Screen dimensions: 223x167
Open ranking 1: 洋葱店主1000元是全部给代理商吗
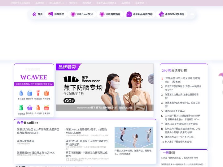pos(183,80)
